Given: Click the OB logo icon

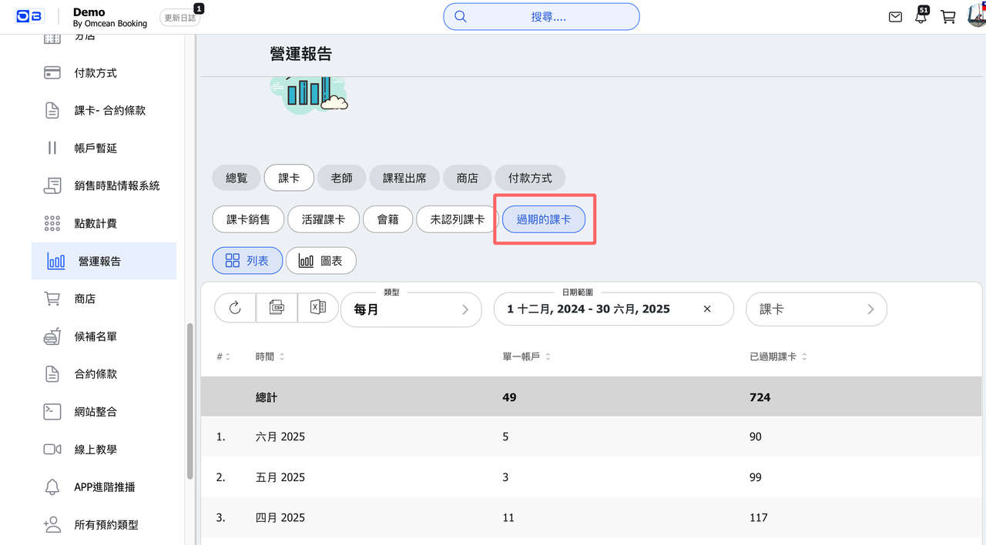Looking at the screenshot, I should (x=29, y=17).
